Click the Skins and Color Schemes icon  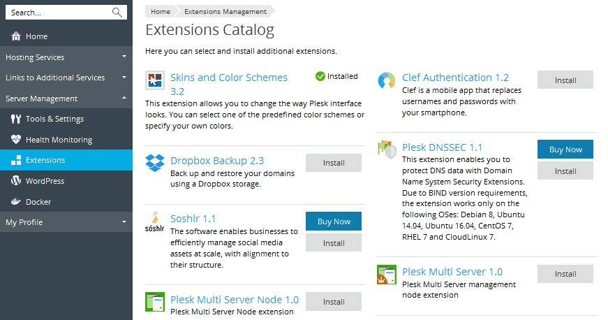coord(155,80)
